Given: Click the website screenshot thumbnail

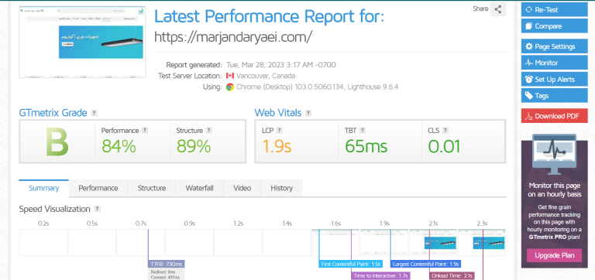Looking at the screenshot, I should click(82, 42).
